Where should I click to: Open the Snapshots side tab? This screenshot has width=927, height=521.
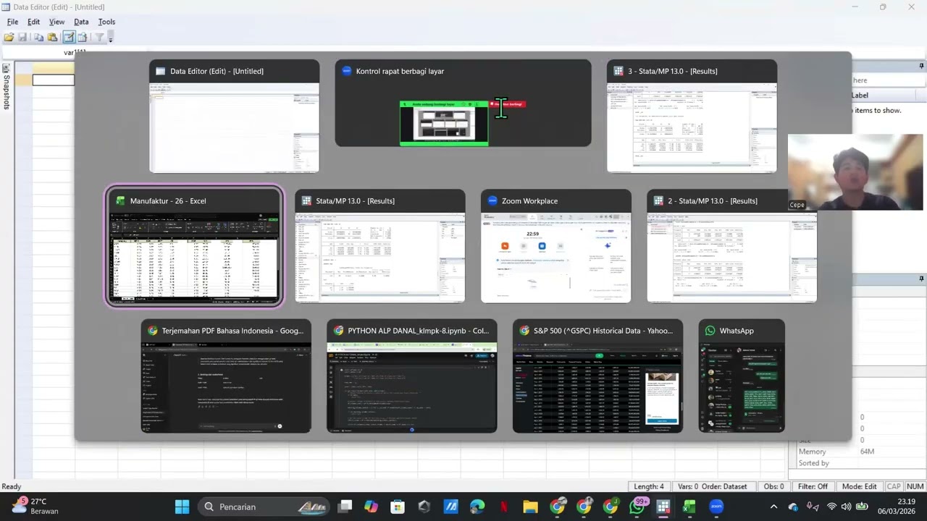[7, 86]
